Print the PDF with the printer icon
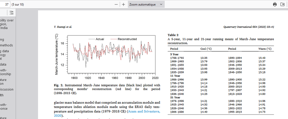The height and width of the screenshot is (119, 288). coord(275,4)
